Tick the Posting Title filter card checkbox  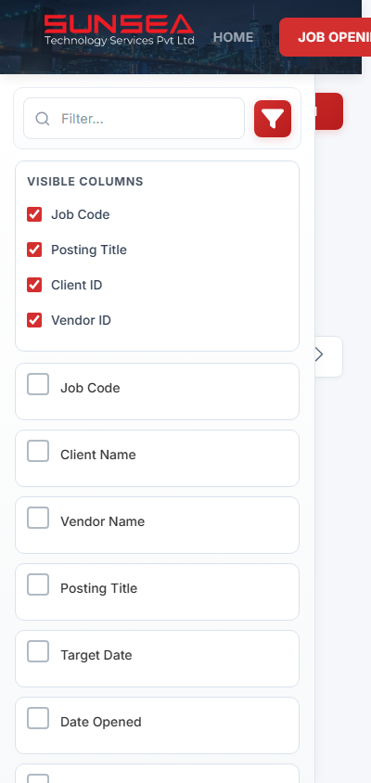click(38, 584)
